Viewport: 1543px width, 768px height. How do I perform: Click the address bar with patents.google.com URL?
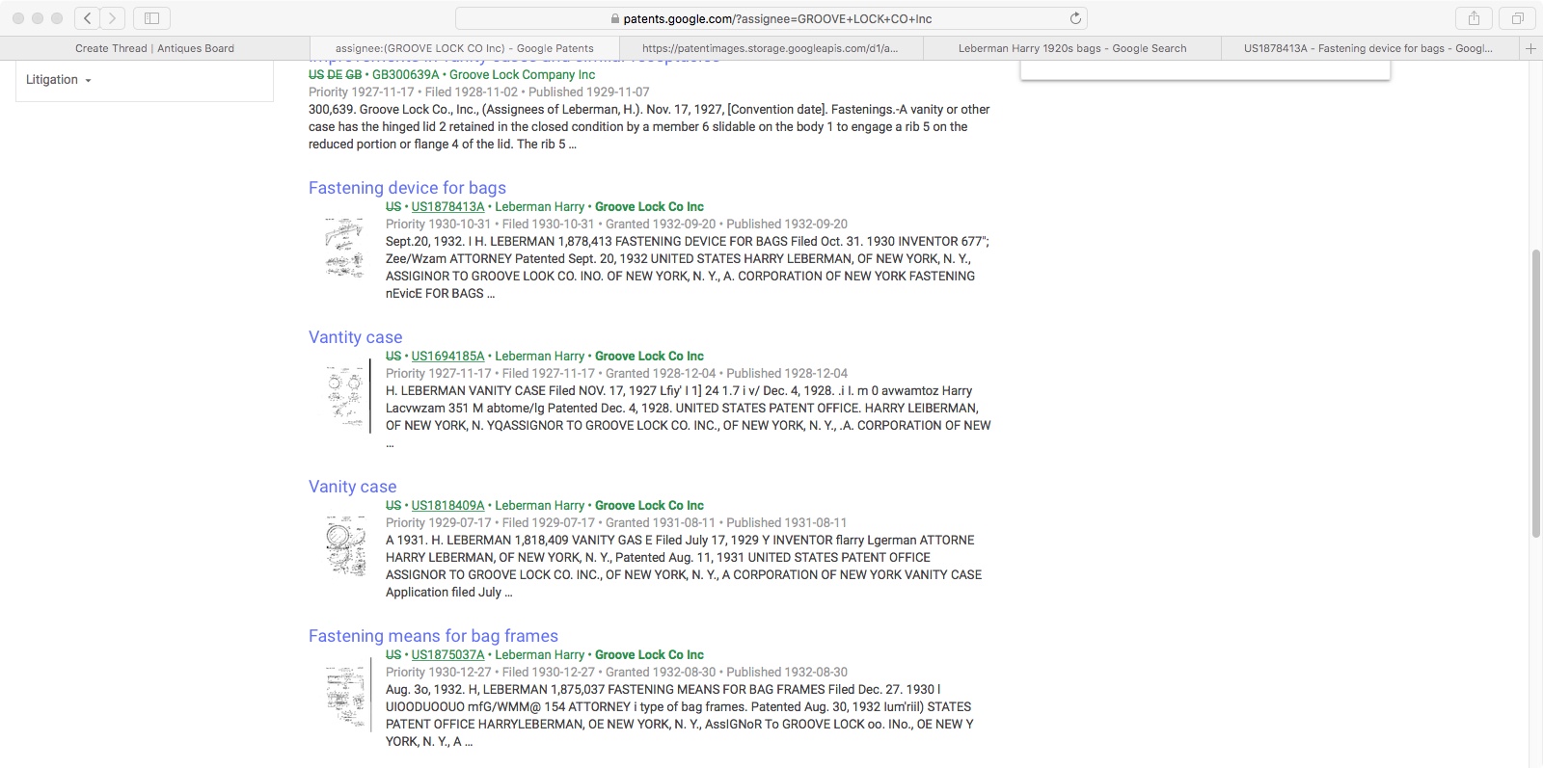[771, 18]
